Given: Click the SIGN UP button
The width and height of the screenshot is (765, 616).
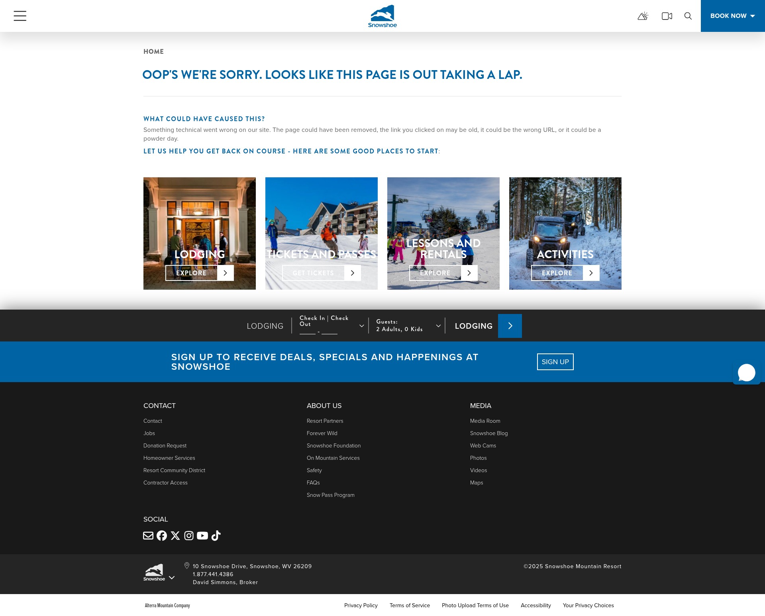Looking at the screenshot, I should (x=555, y=362).
